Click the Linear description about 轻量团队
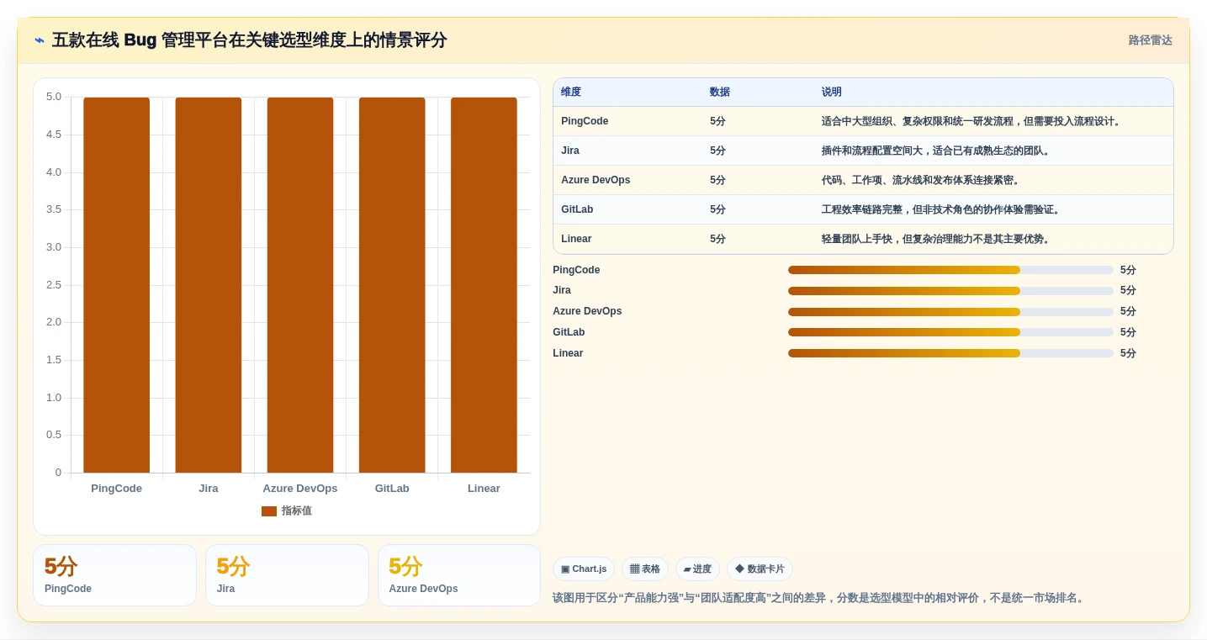 tap(936, 239)
